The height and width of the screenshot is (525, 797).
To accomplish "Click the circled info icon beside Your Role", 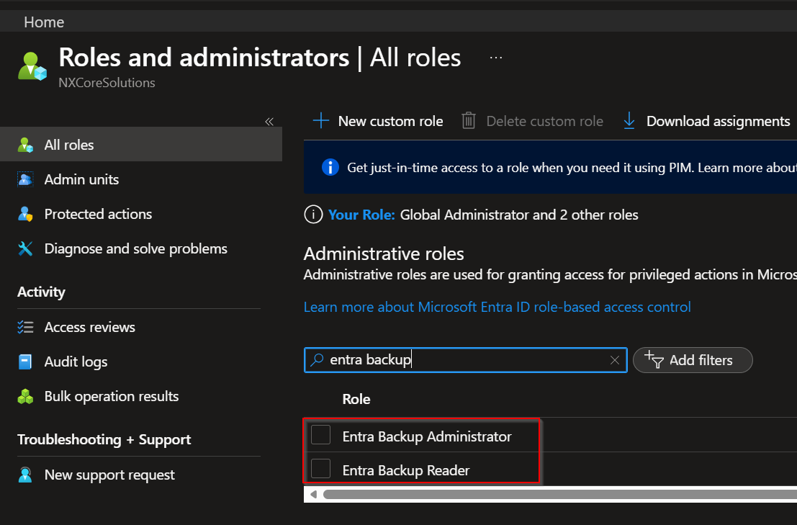I will (x=313, y=215).
